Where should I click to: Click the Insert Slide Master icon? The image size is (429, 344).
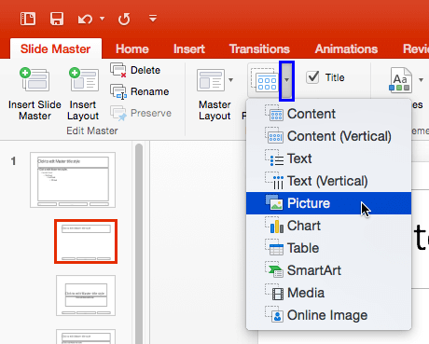pyautogui.click(x=35, y=79)
